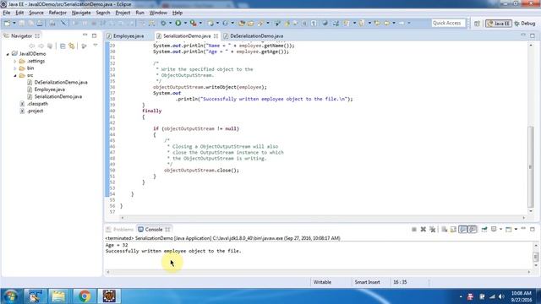This screenshot has width=541, height=304.
Task: Click the Terminate icon in Console toolbar
Action: pyautogui.click(x=414, y=230)
